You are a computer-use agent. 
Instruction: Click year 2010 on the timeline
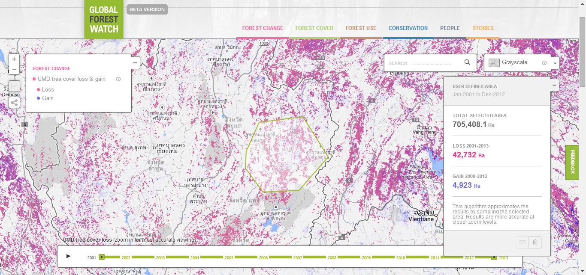pos(401,258)
